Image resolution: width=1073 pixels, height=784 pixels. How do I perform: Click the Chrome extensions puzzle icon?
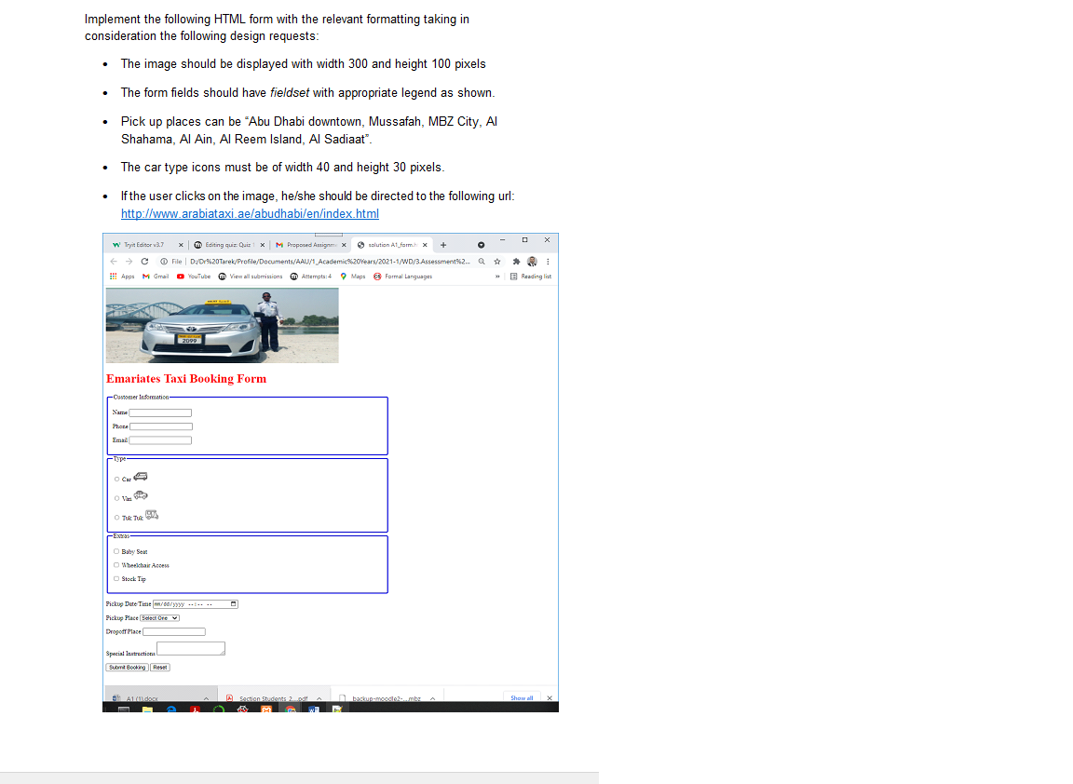(x=516, y=261)
